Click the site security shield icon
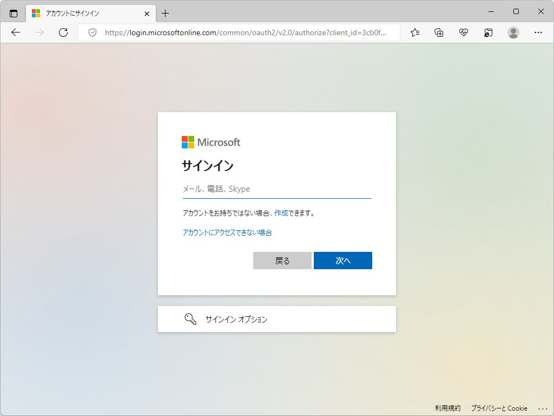 pos(92,32)
